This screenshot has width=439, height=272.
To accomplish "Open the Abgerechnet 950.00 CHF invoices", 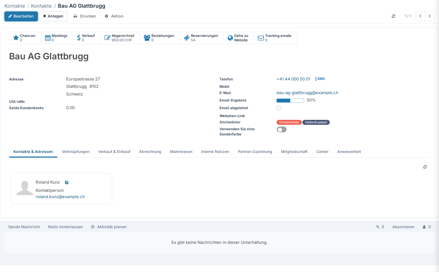I will (x=120, y=38).
